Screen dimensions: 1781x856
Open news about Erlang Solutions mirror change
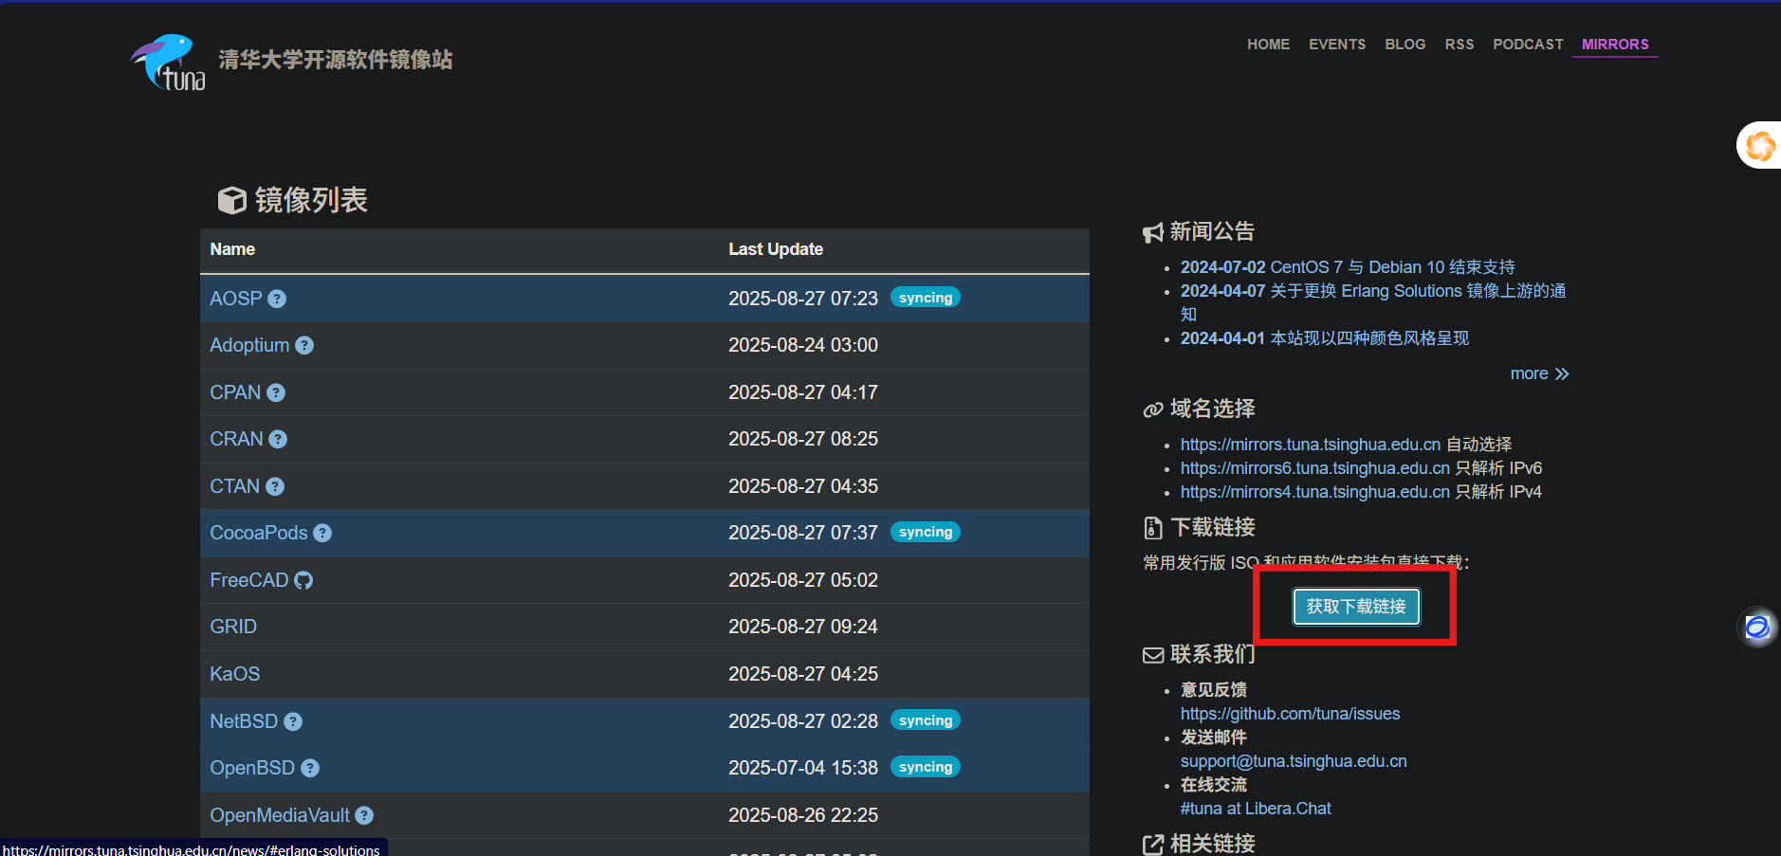[x=1373, y=302]
